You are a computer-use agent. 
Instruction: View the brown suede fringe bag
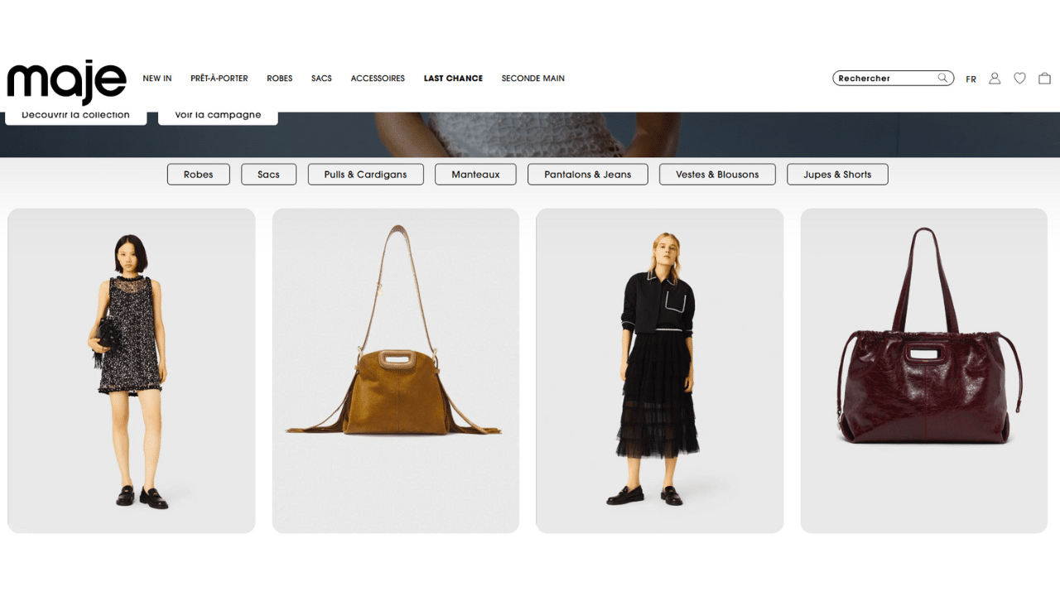tap(395, 371)
